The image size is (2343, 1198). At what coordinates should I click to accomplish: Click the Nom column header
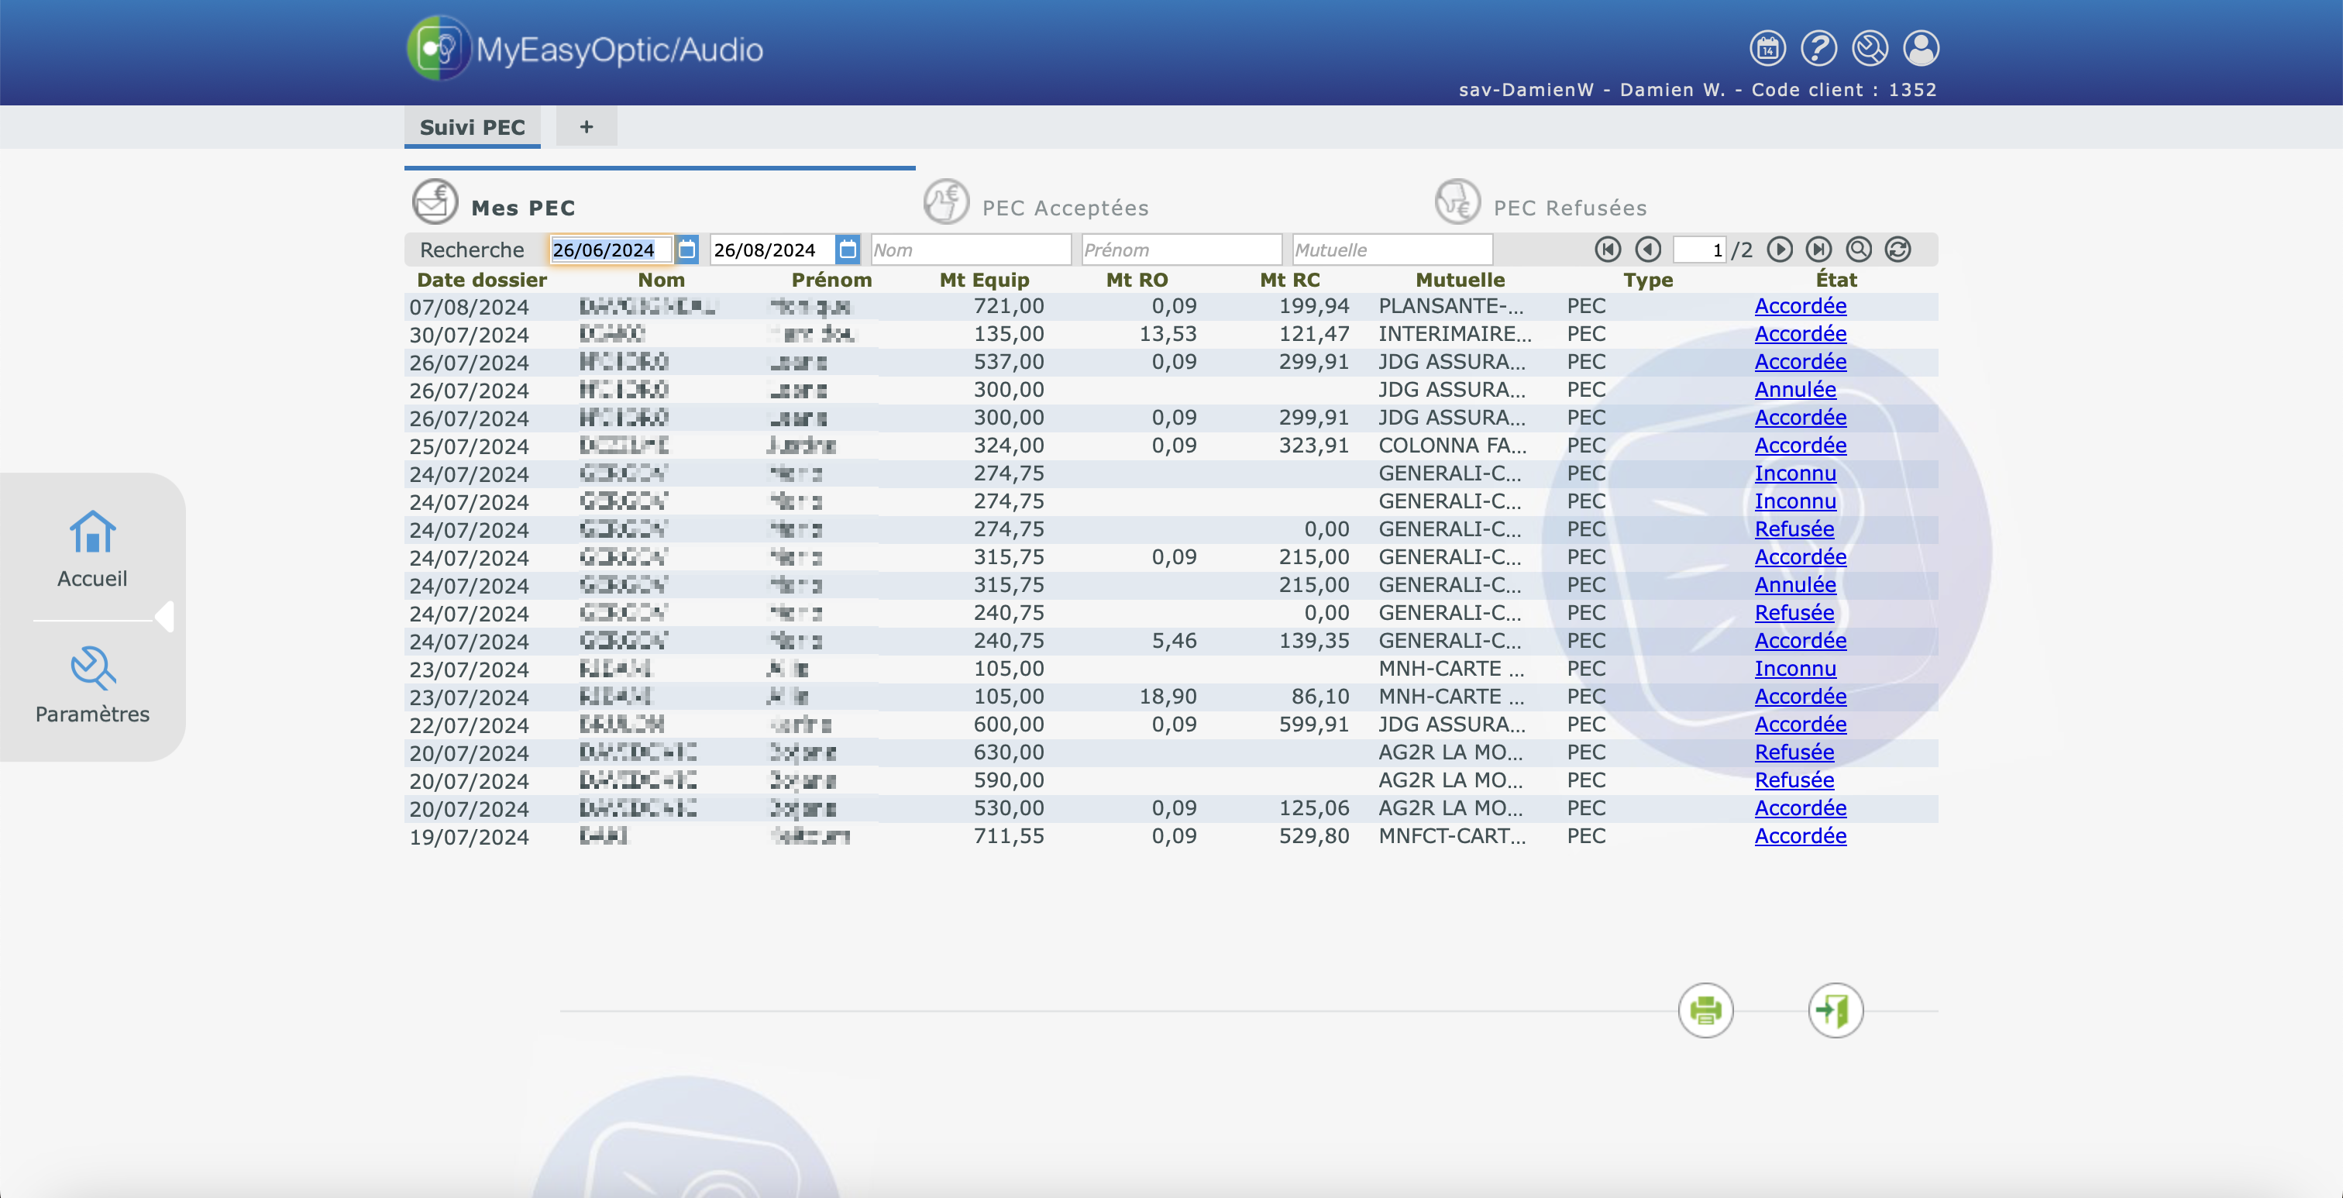click(x=661, y=281)
